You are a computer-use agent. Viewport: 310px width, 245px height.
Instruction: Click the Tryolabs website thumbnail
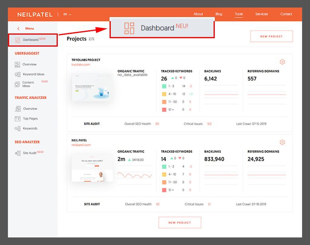pyautogui.click(x=92, y=88)
